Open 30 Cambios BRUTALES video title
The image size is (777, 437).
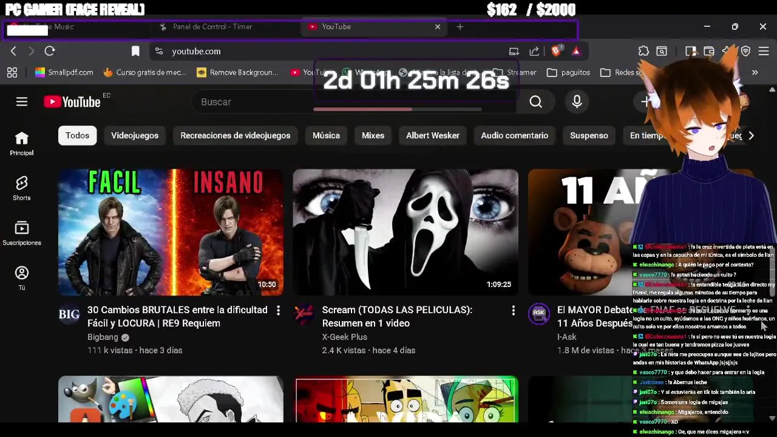pyautogui.click(x=177, y=316)
